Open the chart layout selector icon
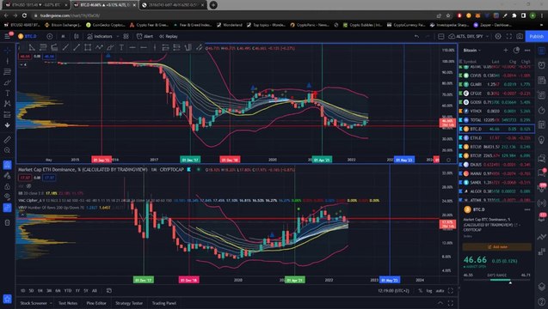This screenshot has height=309, width=548. [441, 36]
